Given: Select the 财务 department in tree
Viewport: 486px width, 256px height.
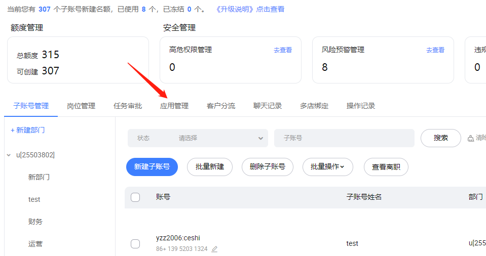Looking at the screenshot, I should tap(35, 222).
